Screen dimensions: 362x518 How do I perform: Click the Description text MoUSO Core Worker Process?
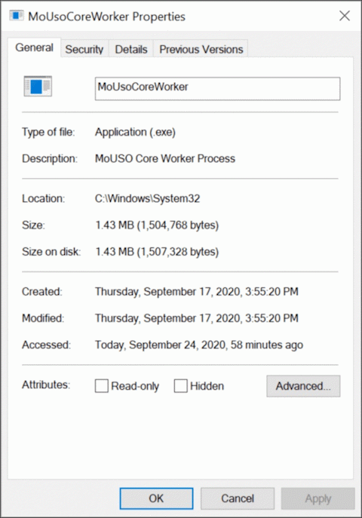point(165,158)
